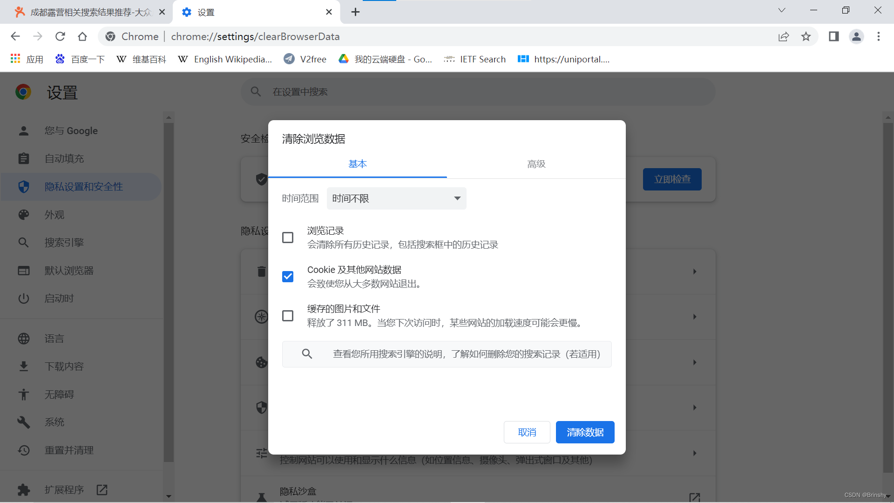Open the 时间范围 dropdown
This screenshot has height=503, width=894.
point(396,198)
